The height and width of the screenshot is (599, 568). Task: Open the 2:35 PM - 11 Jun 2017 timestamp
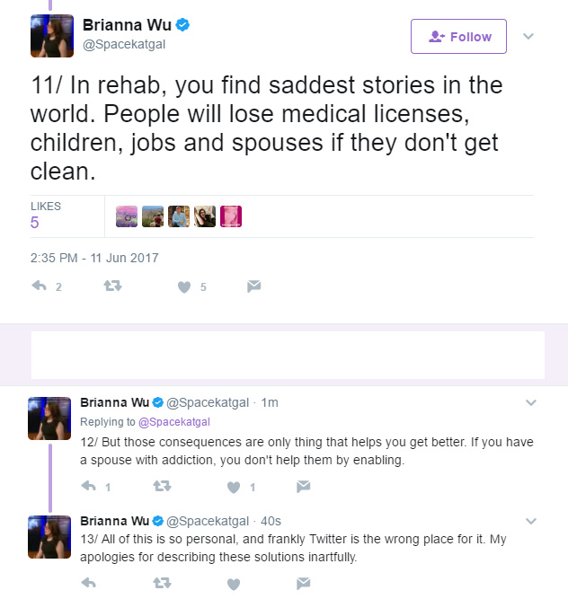[x=94, y=258]
